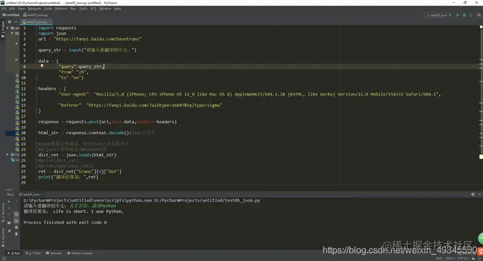Open the Favorites side tool window

point(3,238)
